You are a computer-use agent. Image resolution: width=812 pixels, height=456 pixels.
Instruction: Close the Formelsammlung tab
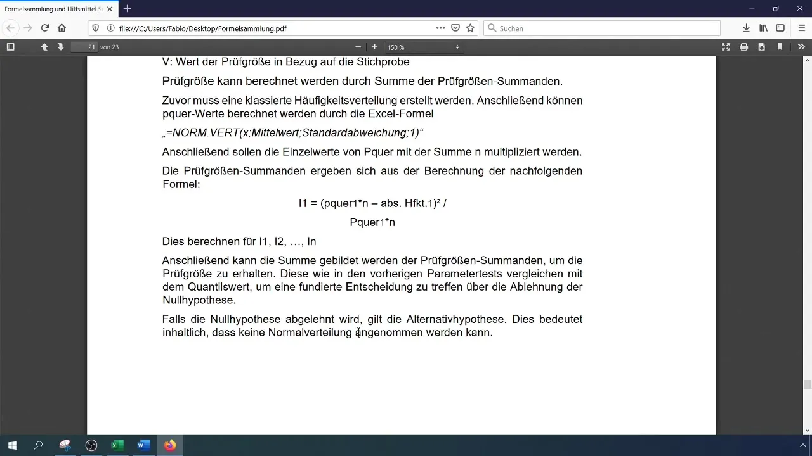pos(110,9)
